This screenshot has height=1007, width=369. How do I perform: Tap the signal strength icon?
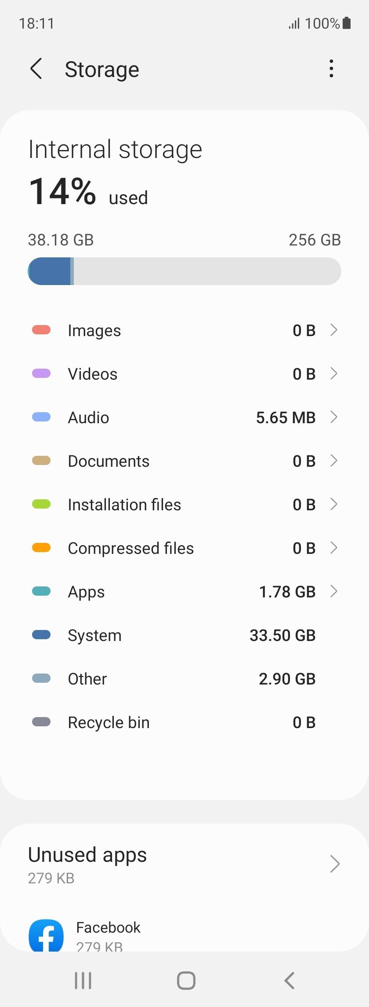coord(294,23)
